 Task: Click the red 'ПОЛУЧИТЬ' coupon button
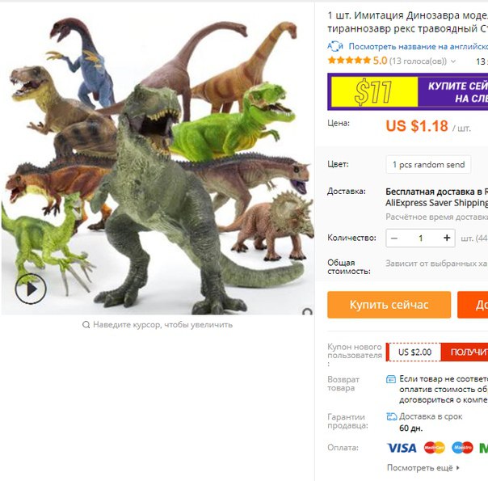(x=465, y=352)
